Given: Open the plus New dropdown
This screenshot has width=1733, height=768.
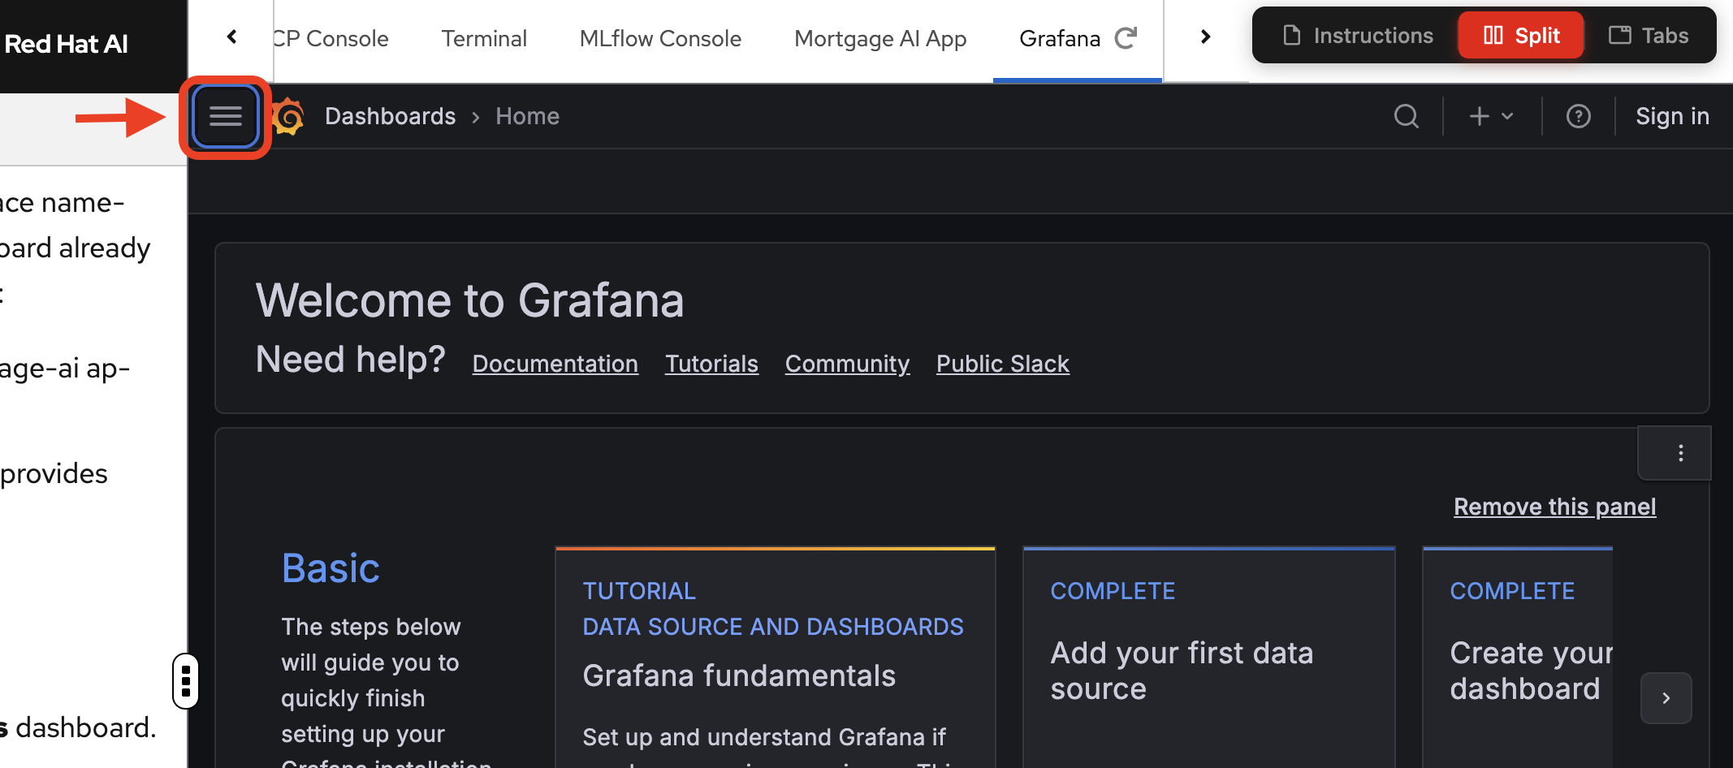Looking at the screenshot, I should pos(1492,116).
